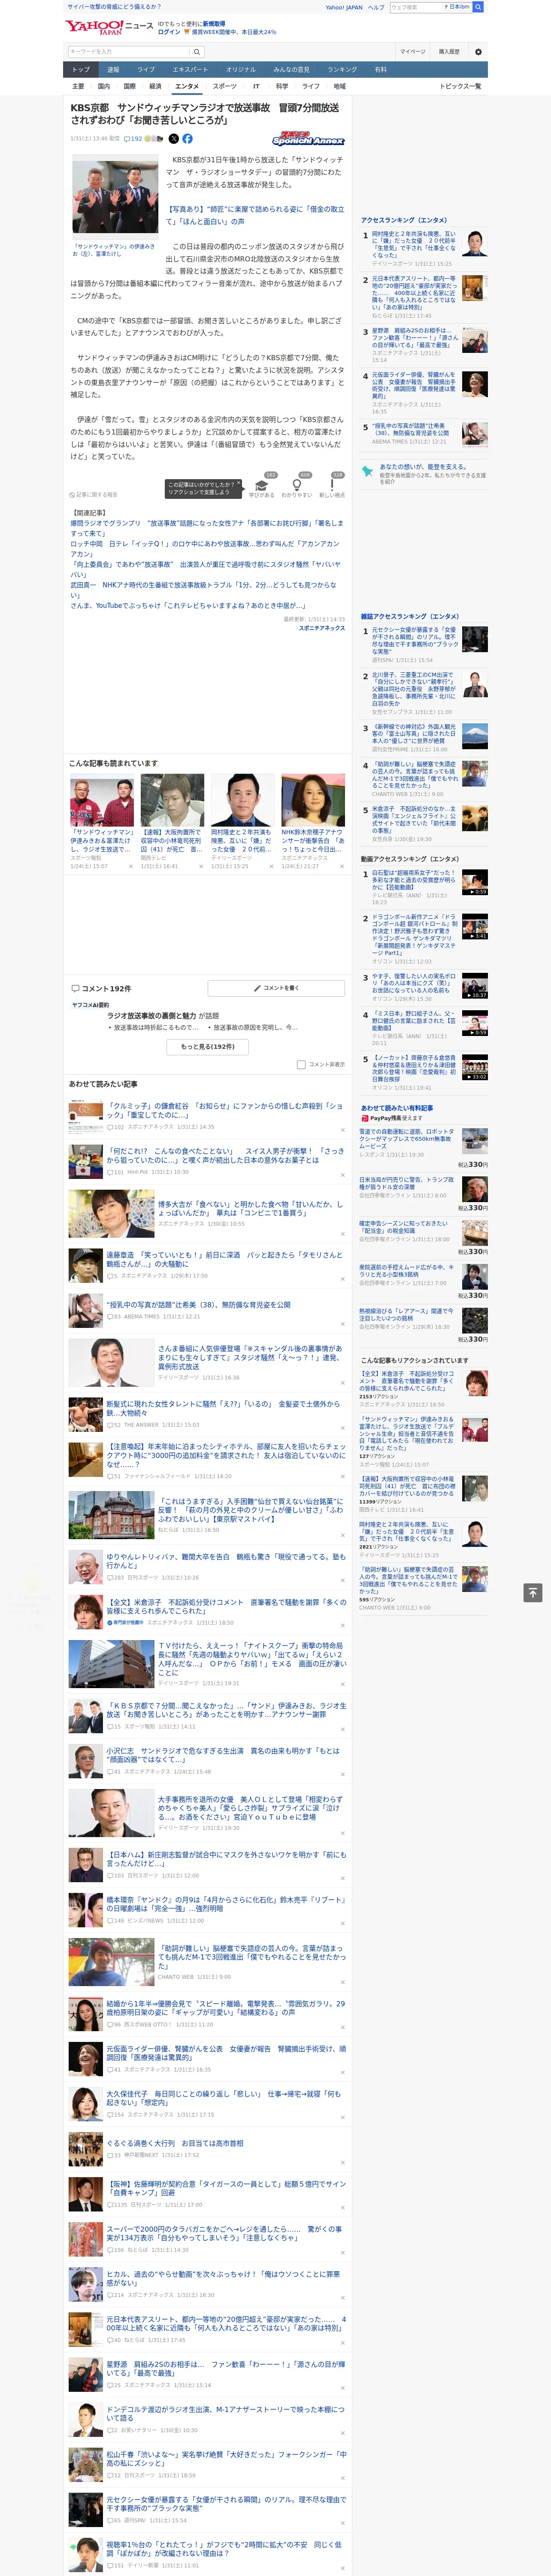Open NHK鈴木奈穂子アナ recommended article thumbnail

coord(313,799)
